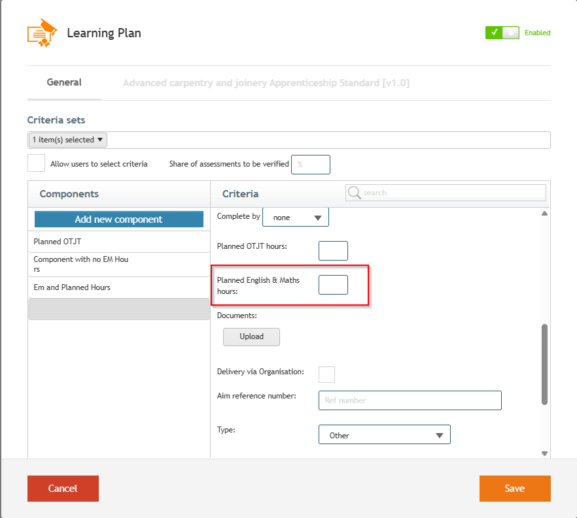Switch to the General tab
The height and width of the screenshot is (518, 577).
[x=64, y=82]
